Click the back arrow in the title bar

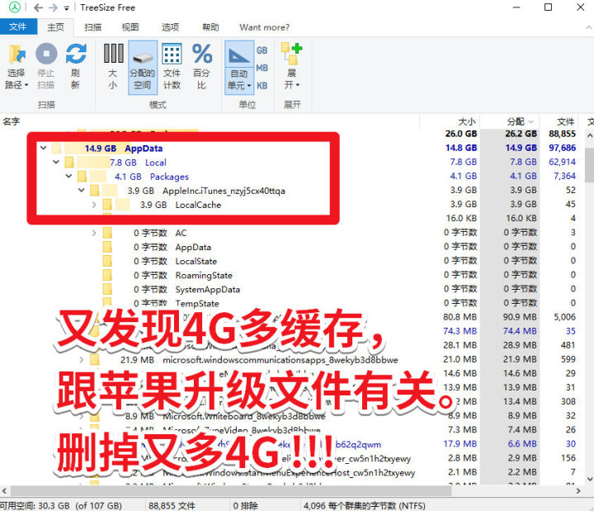[38, 7]
